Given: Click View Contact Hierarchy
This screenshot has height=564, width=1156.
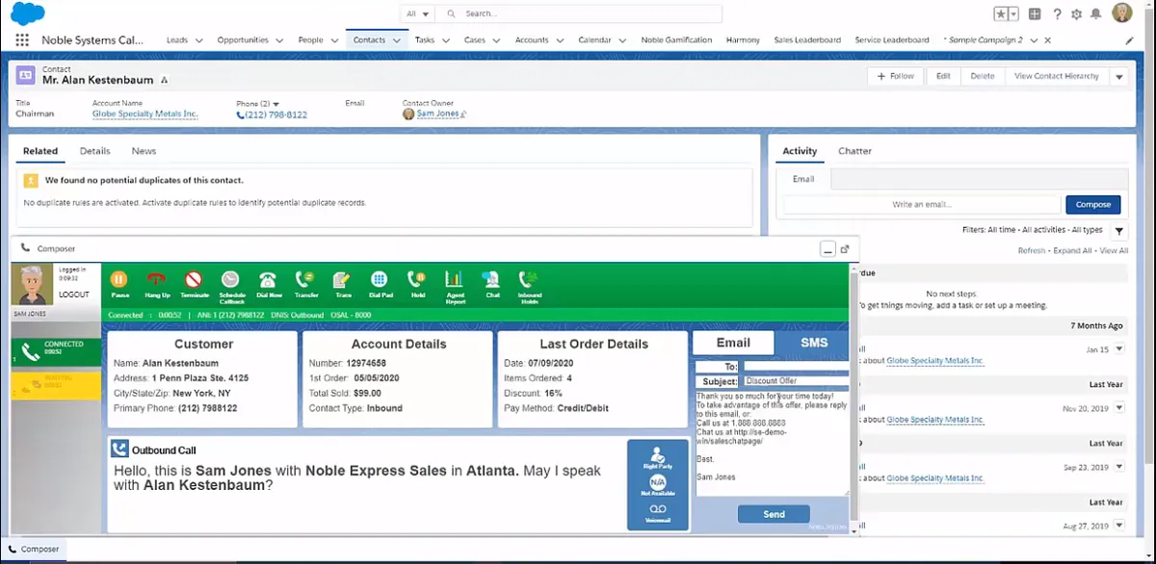Looking at the screenshot, I should [1056, 76].
